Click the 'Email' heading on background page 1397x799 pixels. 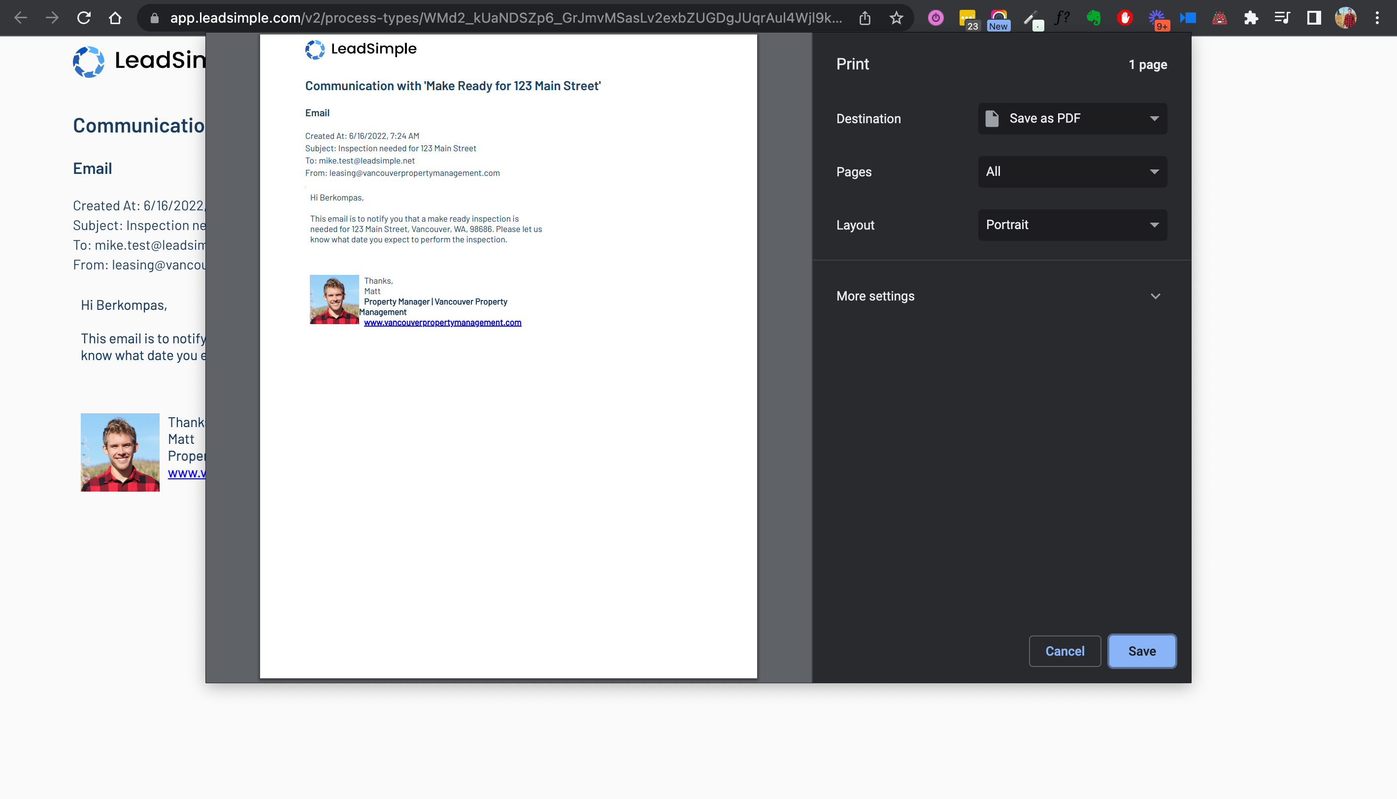click(92, 168)
